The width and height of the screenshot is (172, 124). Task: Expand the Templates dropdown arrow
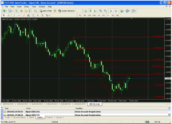135,11
